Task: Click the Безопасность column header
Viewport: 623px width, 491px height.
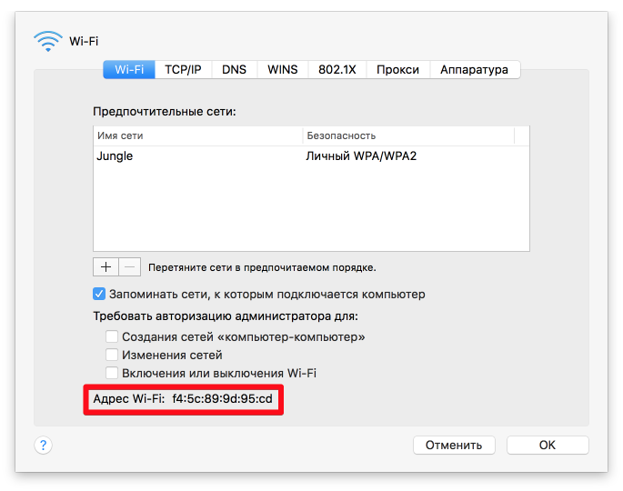Action: (407, 135)
